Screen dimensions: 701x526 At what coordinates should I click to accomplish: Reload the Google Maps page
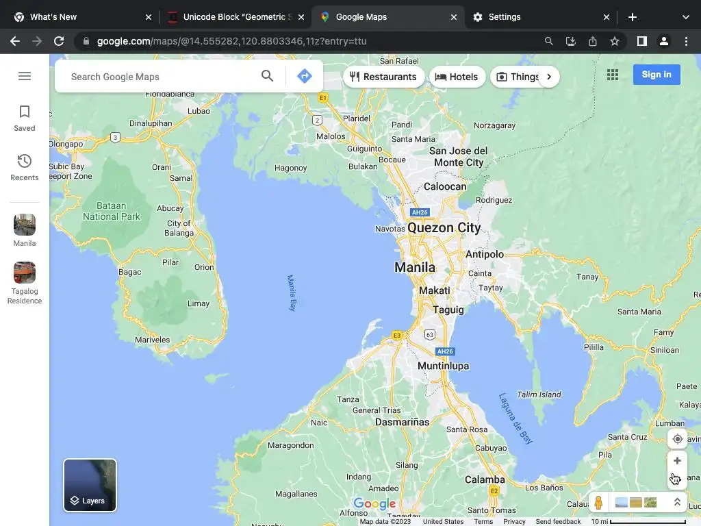[x=59, y=41]
